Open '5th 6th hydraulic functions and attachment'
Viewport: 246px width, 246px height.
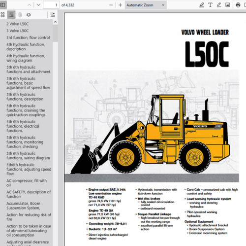click(x=29, y=70)
